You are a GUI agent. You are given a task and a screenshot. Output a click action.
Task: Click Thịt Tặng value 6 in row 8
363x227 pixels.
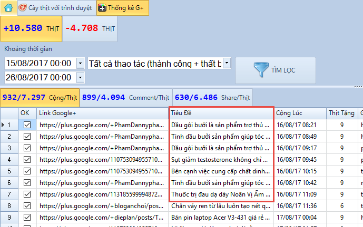pyautogui.click(x=342, y=206)
